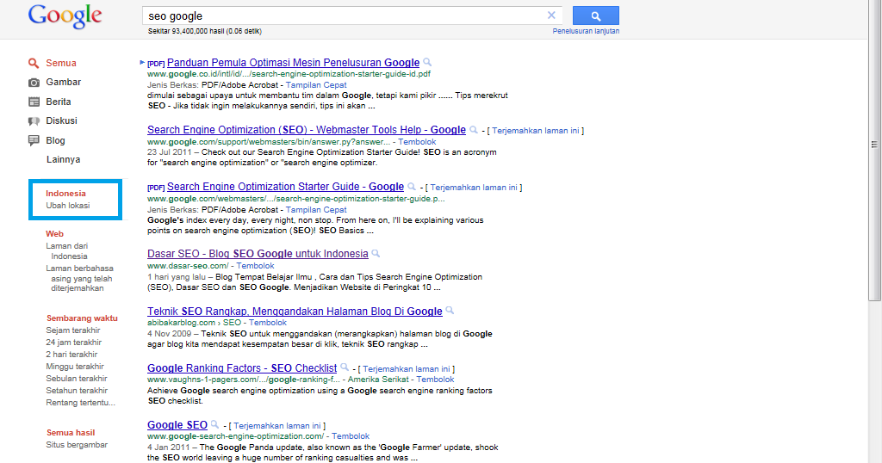Preview magnifier beside Dasar SEO result

376,253
